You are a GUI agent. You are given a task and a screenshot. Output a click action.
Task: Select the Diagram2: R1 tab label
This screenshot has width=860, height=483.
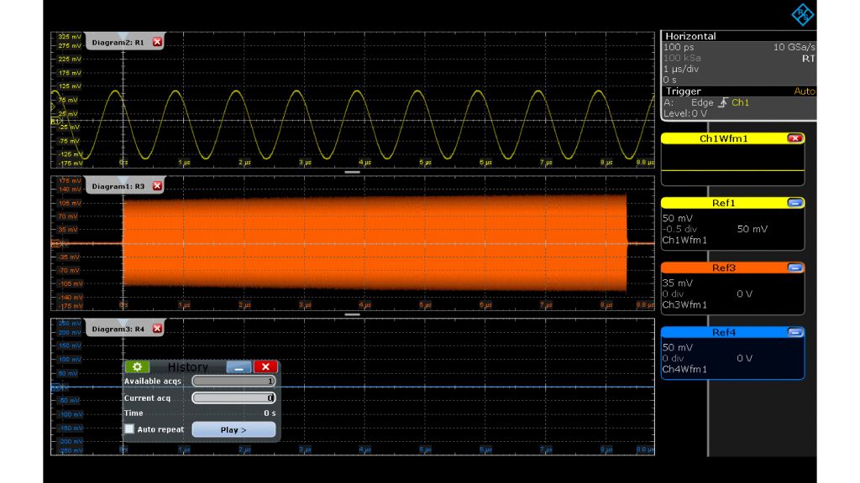(x=118, y=42)
